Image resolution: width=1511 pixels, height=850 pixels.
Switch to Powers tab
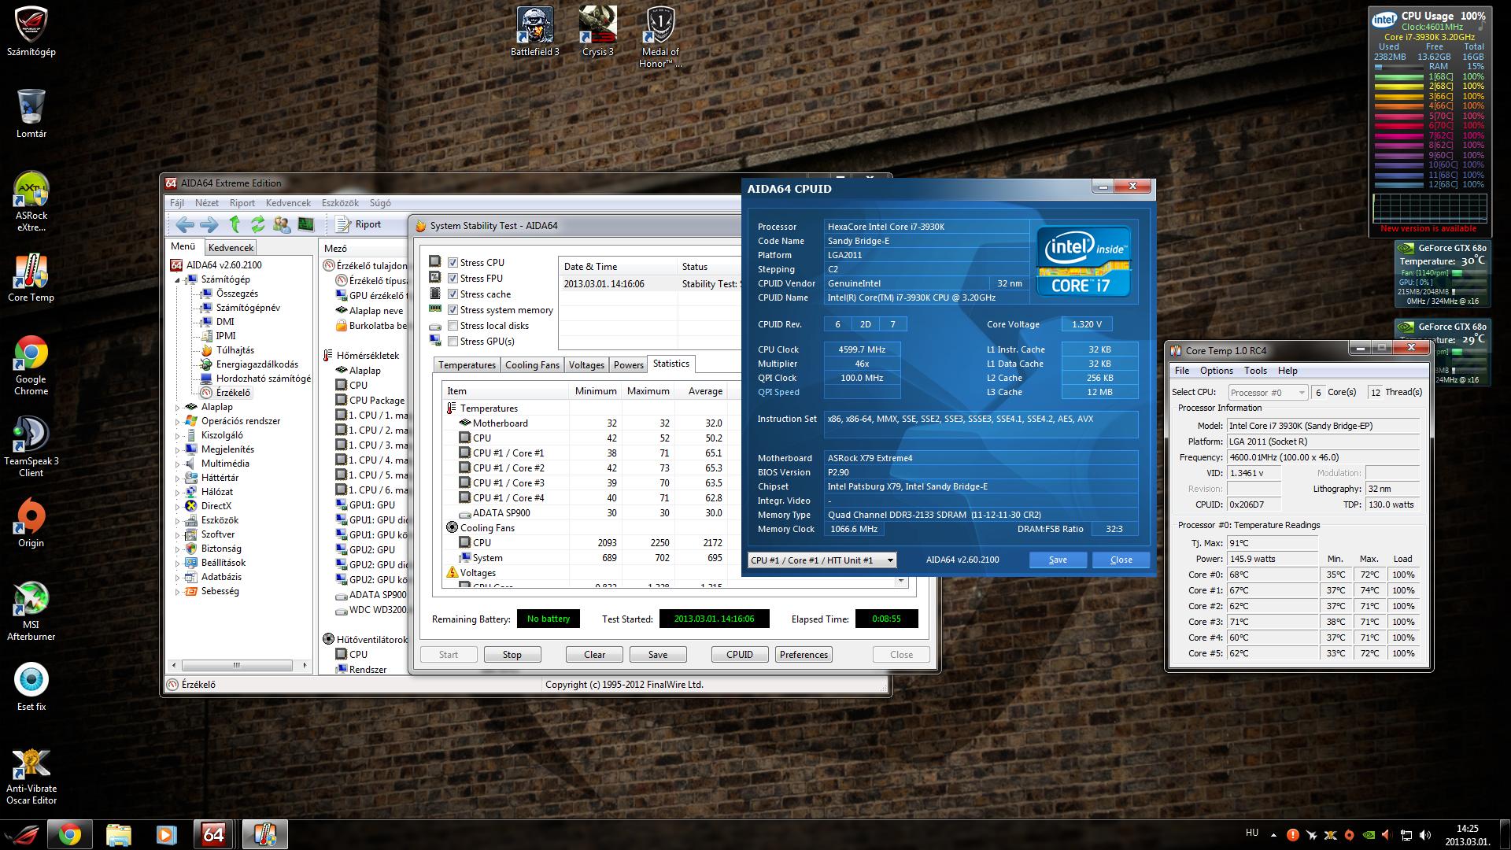point(628,365)
